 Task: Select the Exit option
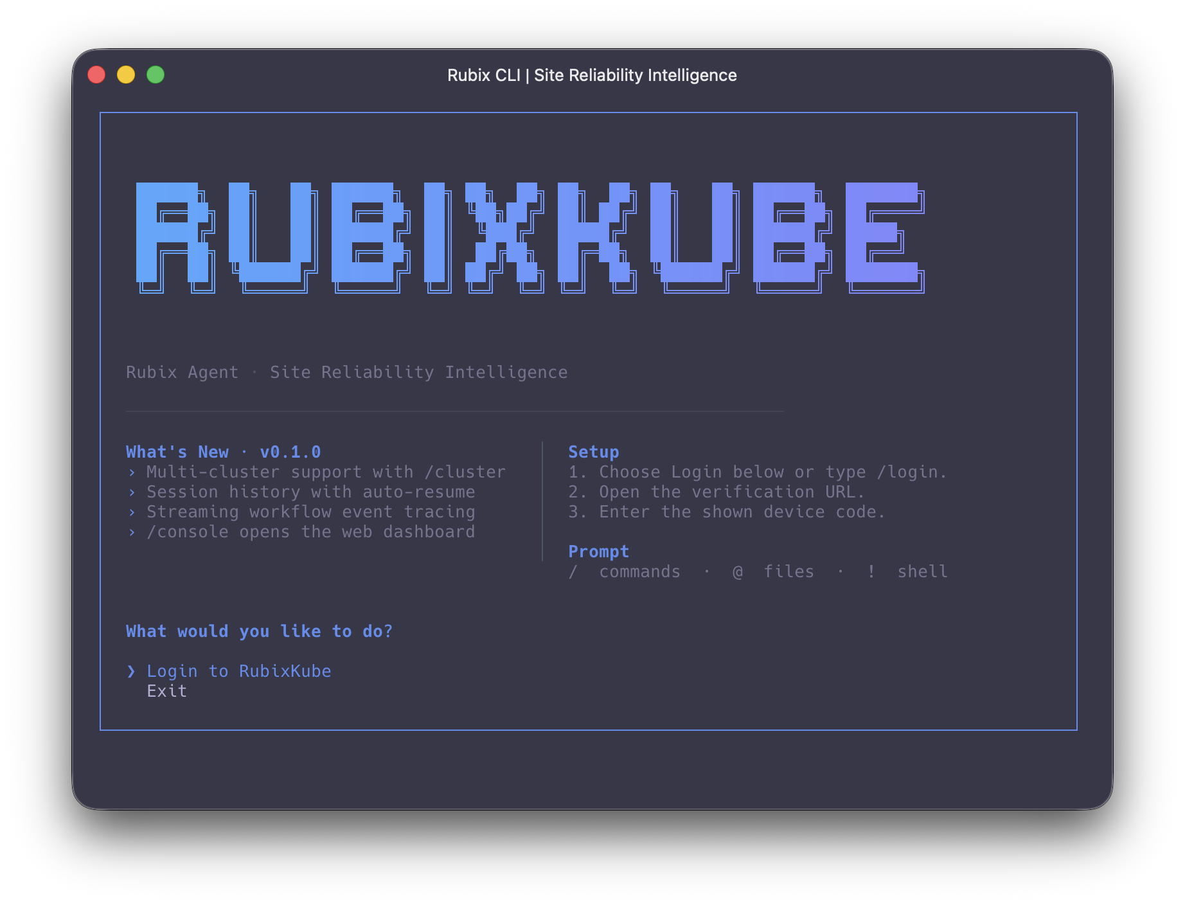click(166, 691)
